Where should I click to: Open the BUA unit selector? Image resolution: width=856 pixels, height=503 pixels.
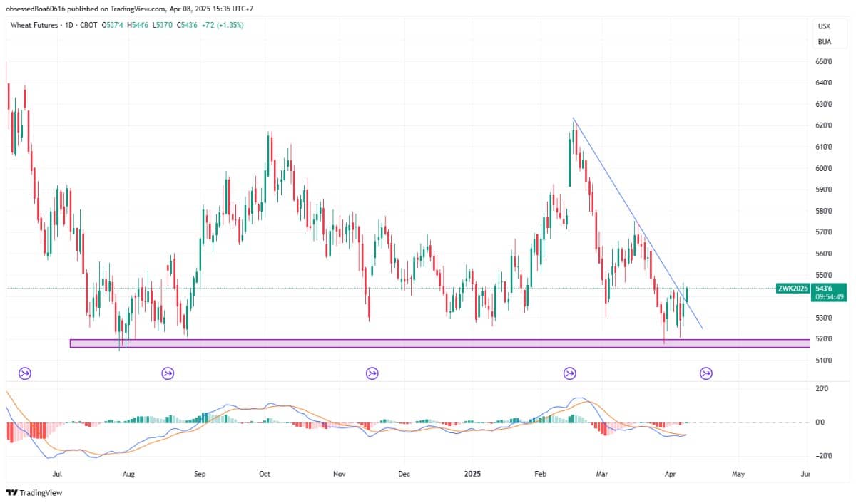tap(824, 41)
